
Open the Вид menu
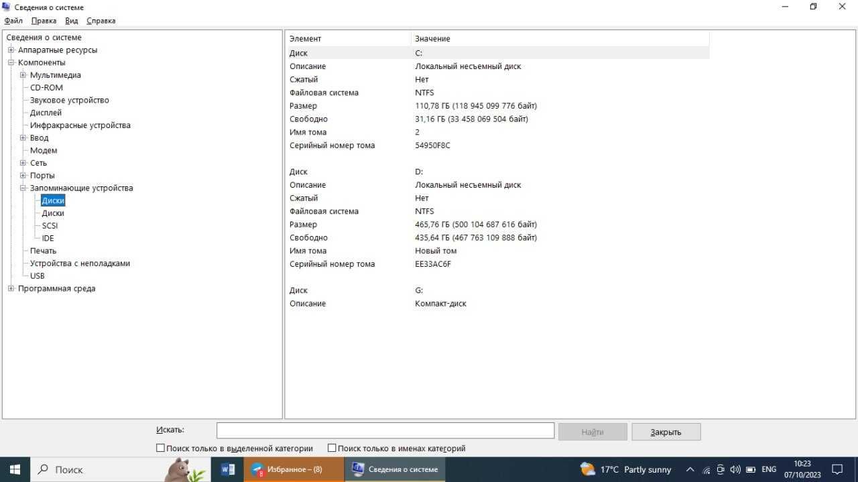point(72,21)
